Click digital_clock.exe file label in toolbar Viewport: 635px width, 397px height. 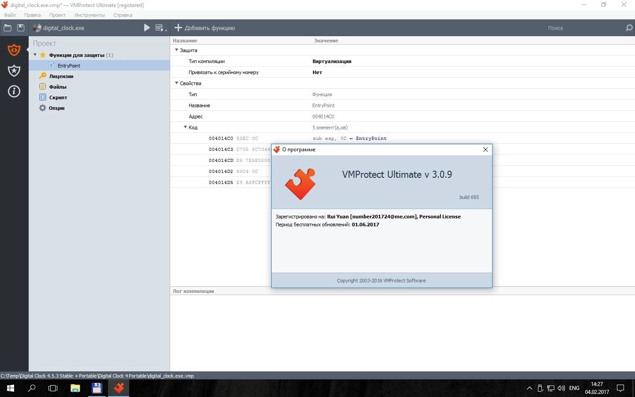(x=63, y=28)
